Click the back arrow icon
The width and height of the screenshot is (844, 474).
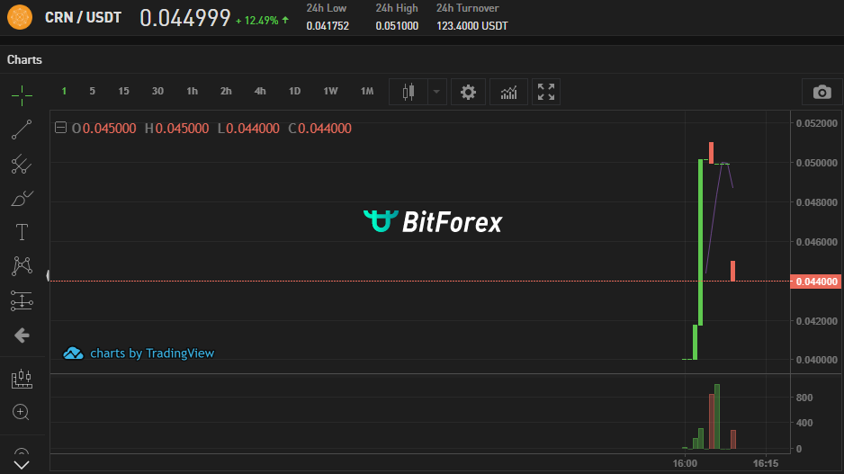22,335
